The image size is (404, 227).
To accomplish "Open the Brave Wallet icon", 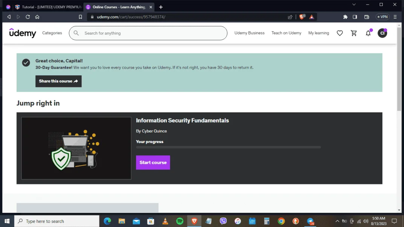I will (x=367, y=17).
